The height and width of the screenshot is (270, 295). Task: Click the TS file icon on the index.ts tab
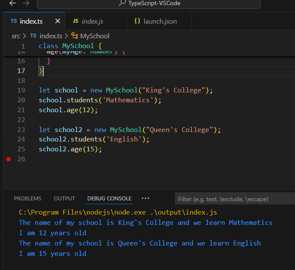pos(14,21)
